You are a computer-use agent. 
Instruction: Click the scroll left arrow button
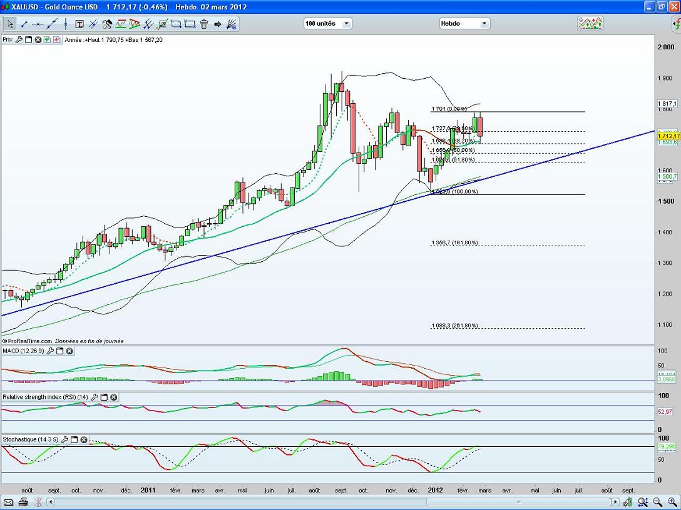[51, 502]
